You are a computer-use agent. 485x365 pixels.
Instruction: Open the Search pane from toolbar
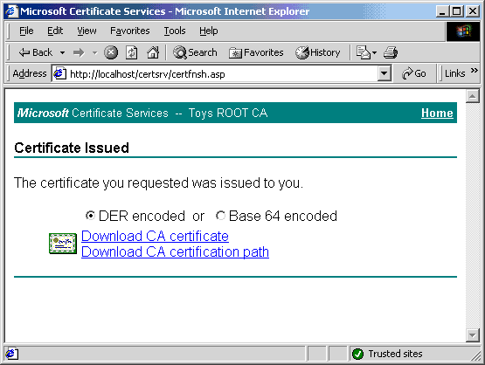click(195, 52)
